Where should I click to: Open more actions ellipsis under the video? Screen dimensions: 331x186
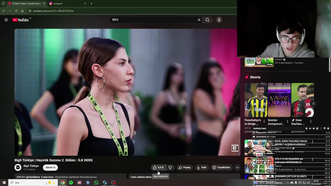[x=237, y=167]
